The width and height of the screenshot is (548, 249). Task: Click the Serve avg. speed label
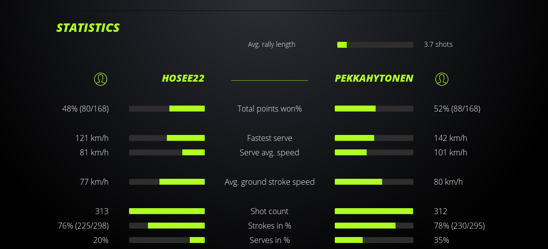point(270,152)
